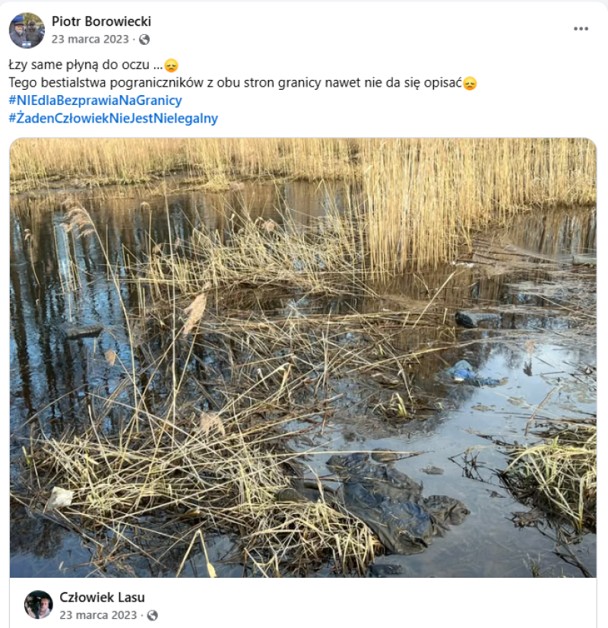Click the white debris caught in the reeds
The width and height of the screenshot is (608, 628).
[x=59, y=498]
